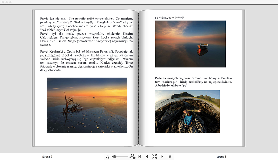Click the paragraph starting "Pawła już nie ma"
The width and height of the screenshot is (278, 160).
coord(86,32)
